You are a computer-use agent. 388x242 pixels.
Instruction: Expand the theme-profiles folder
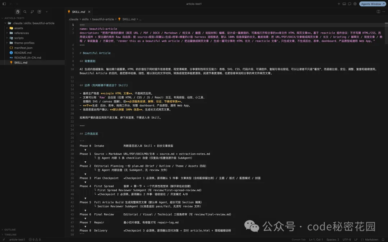[7, 43]
